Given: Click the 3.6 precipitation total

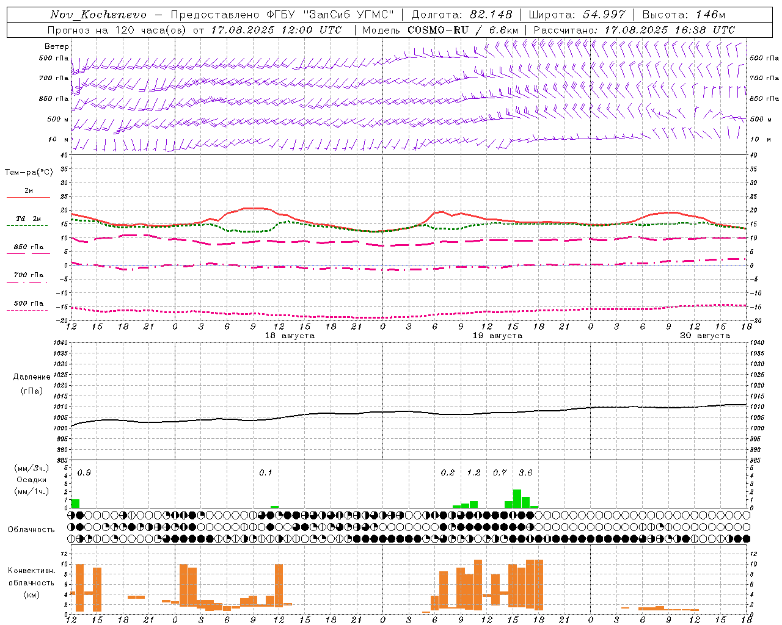Looking at the screenshot, I should coord(525,472).
